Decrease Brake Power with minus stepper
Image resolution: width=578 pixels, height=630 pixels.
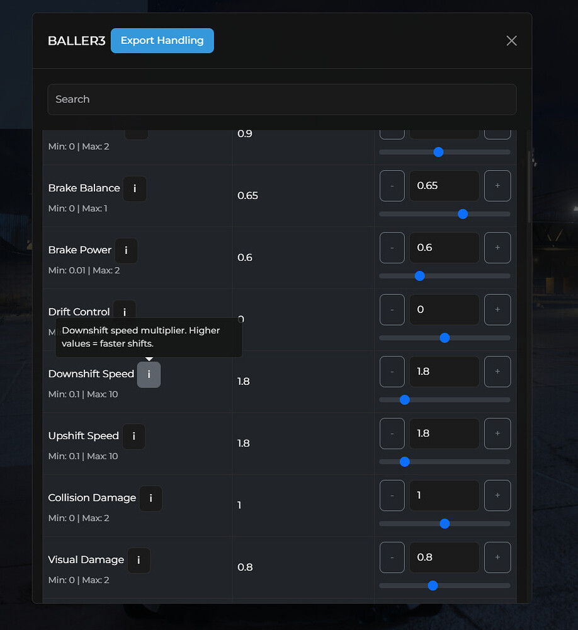392,247
